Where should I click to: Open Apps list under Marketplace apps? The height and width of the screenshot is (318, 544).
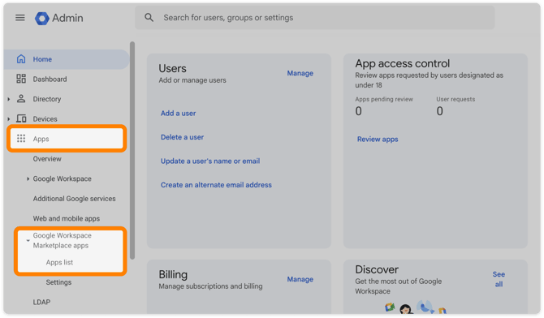pyautogui.click(x=59, y=263)
